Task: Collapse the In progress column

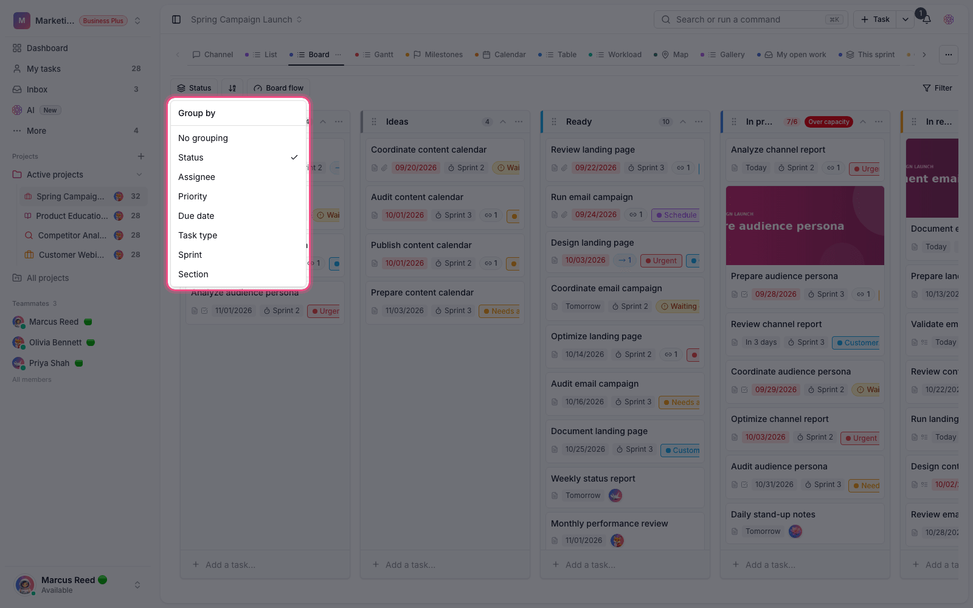Action: (x=863, y=122)
